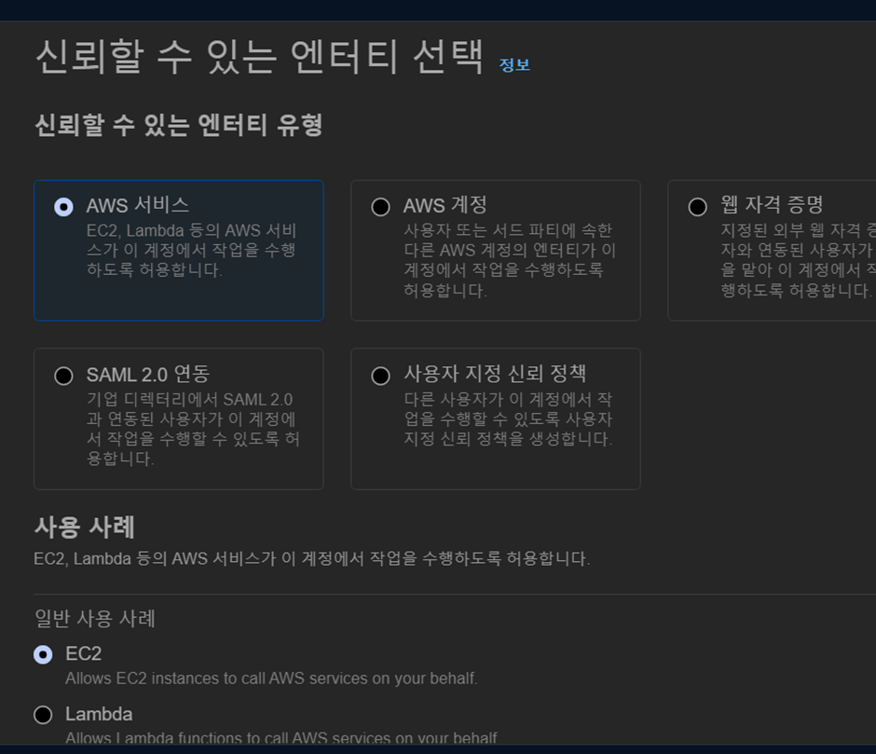Click the 신뢰할 수 있는 엔터티 유형 heading
876x754 pixels.
click(179, 125)
